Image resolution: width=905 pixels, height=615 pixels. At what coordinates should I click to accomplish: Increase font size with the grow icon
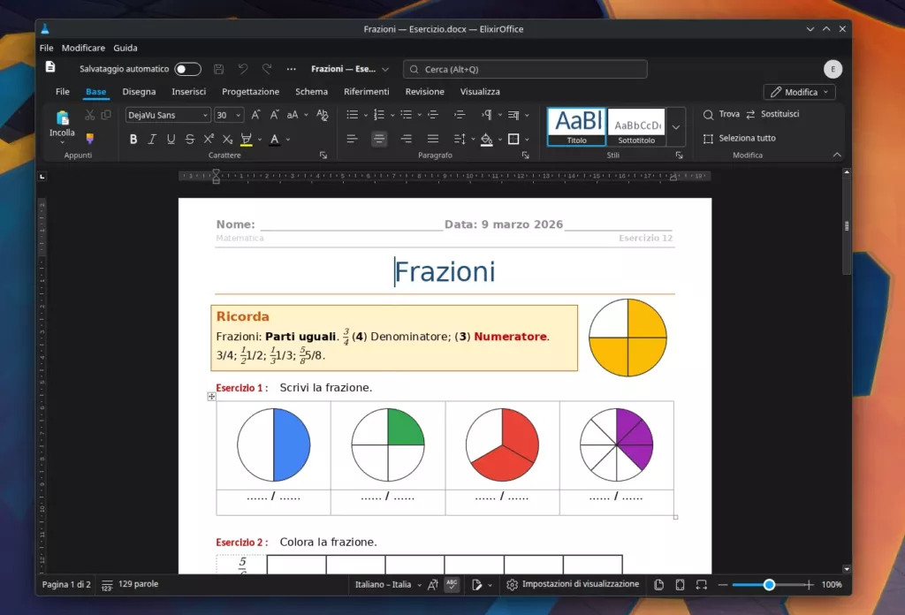[255, 115]
